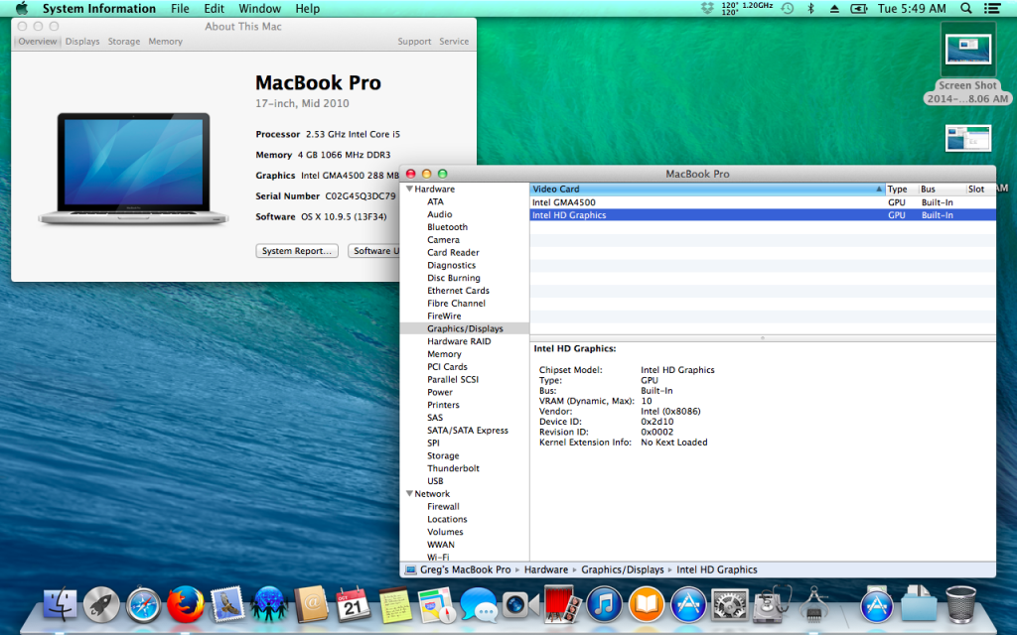Screen dimensions: 1017x635
Task: Switch to the Displays tab
Action: [x=82, y=41]
